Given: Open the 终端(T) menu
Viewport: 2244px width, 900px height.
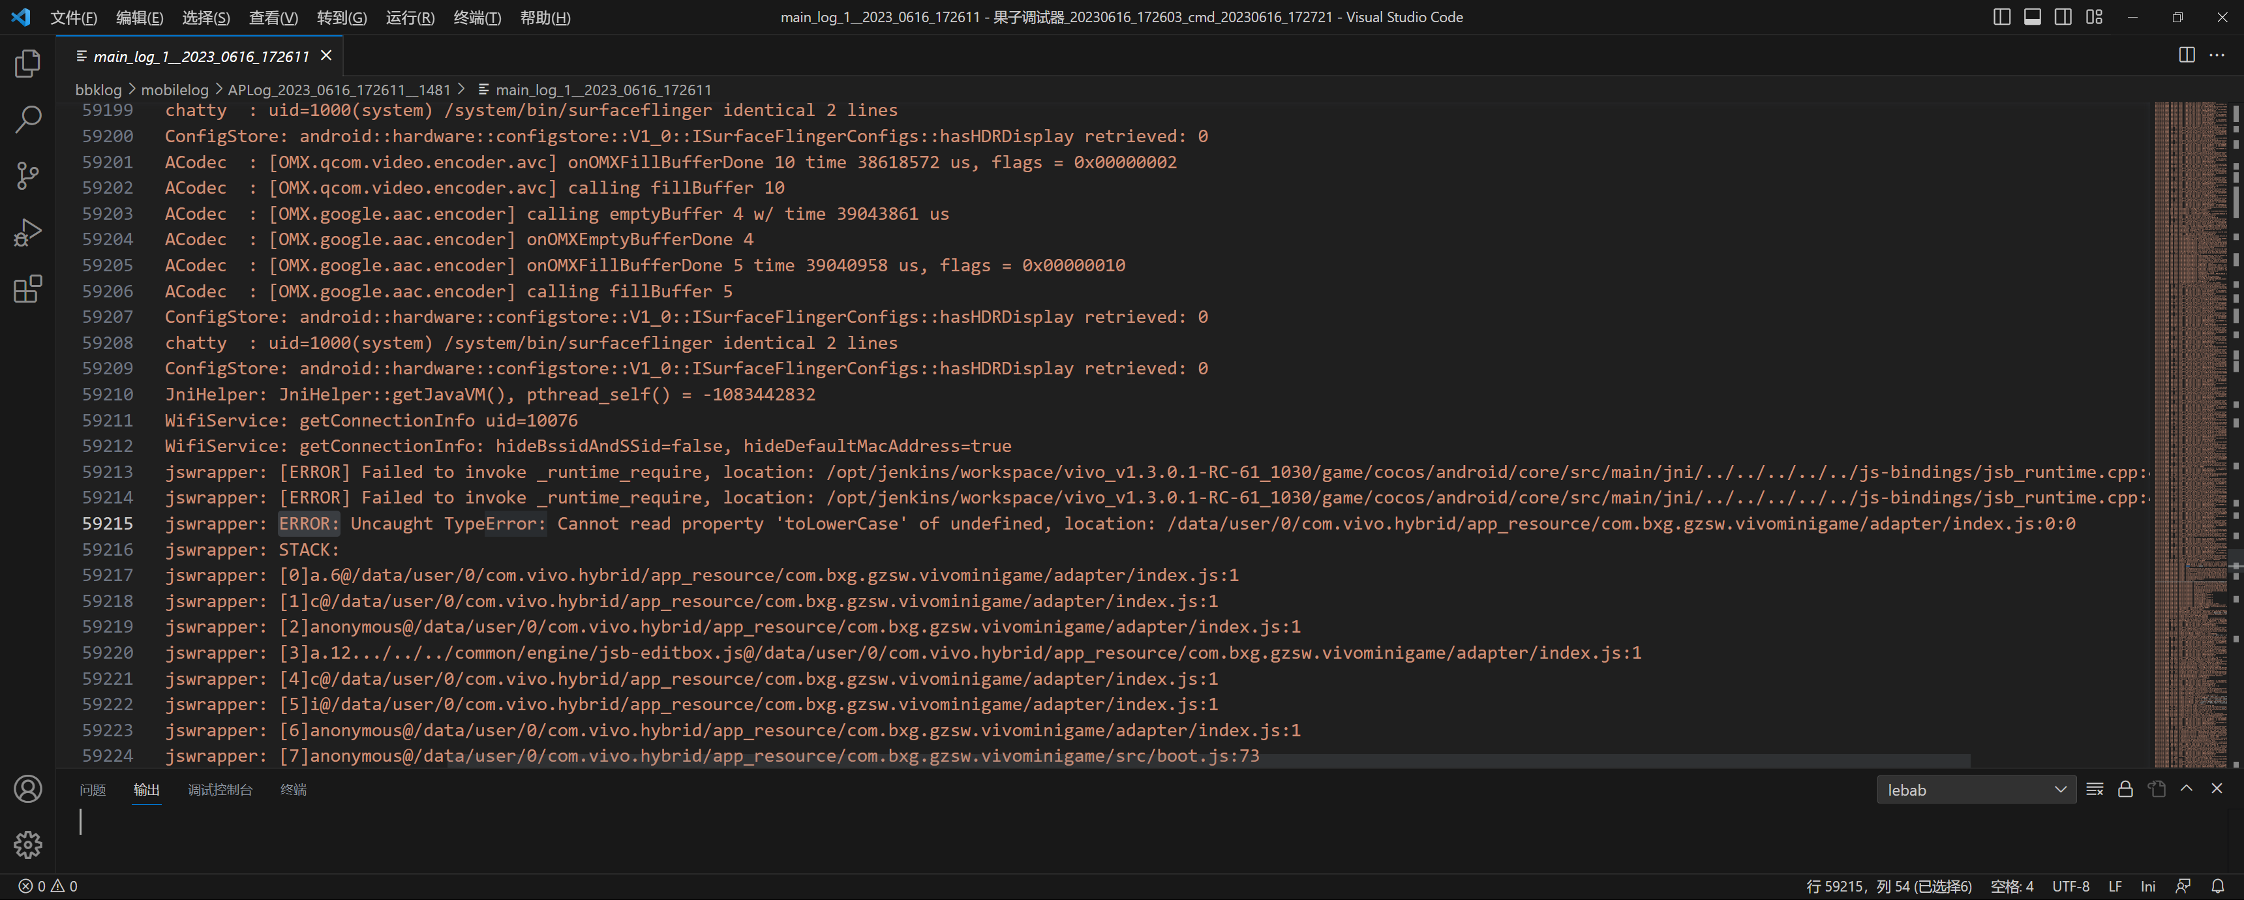Looking at the screenshot, I should (x=476, y=18).
